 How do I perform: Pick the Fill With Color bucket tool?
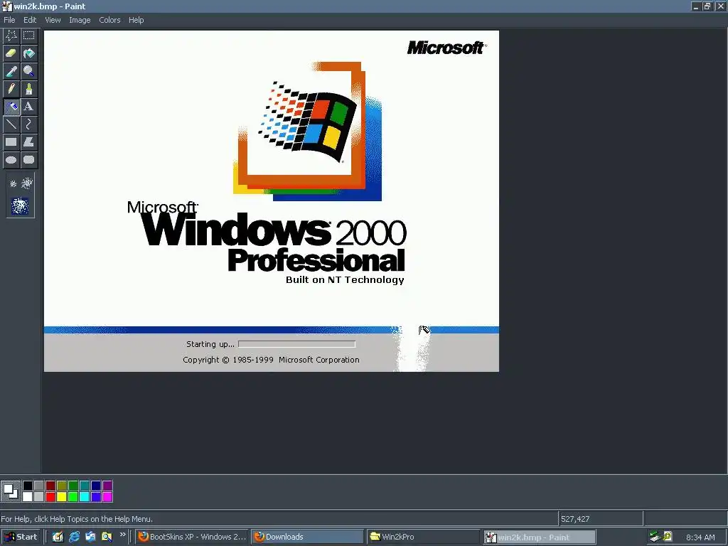[28, 53]
